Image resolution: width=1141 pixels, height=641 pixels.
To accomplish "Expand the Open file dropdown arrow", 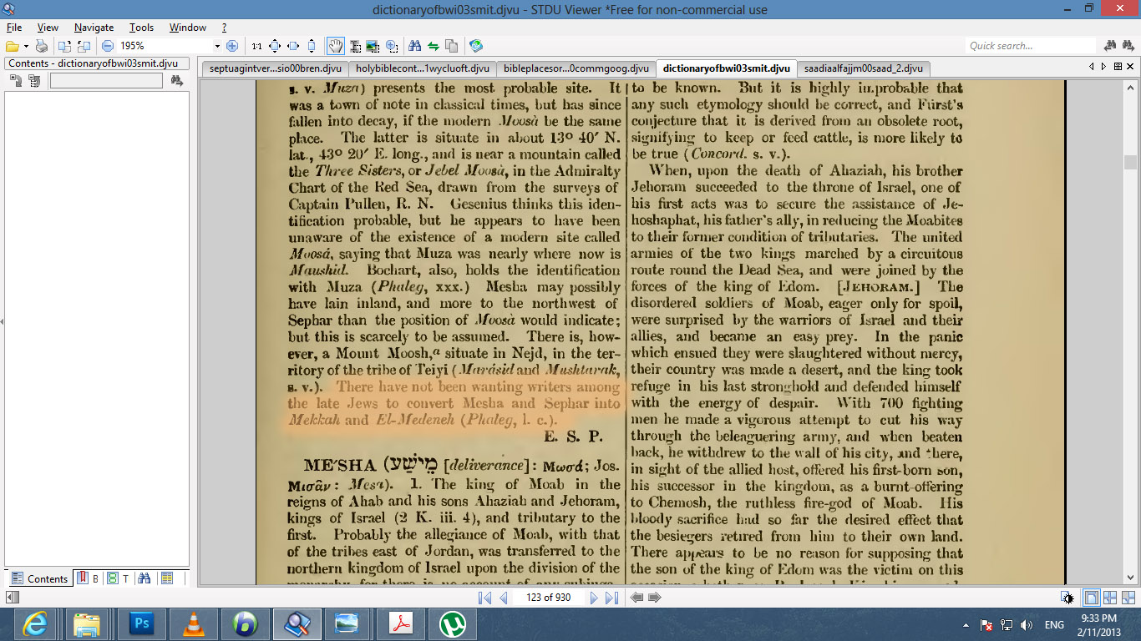I will 26,46.
